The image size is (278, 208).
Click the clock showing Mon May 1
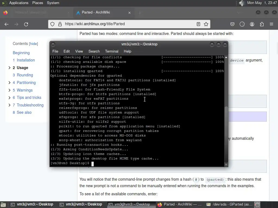point(262,3)
